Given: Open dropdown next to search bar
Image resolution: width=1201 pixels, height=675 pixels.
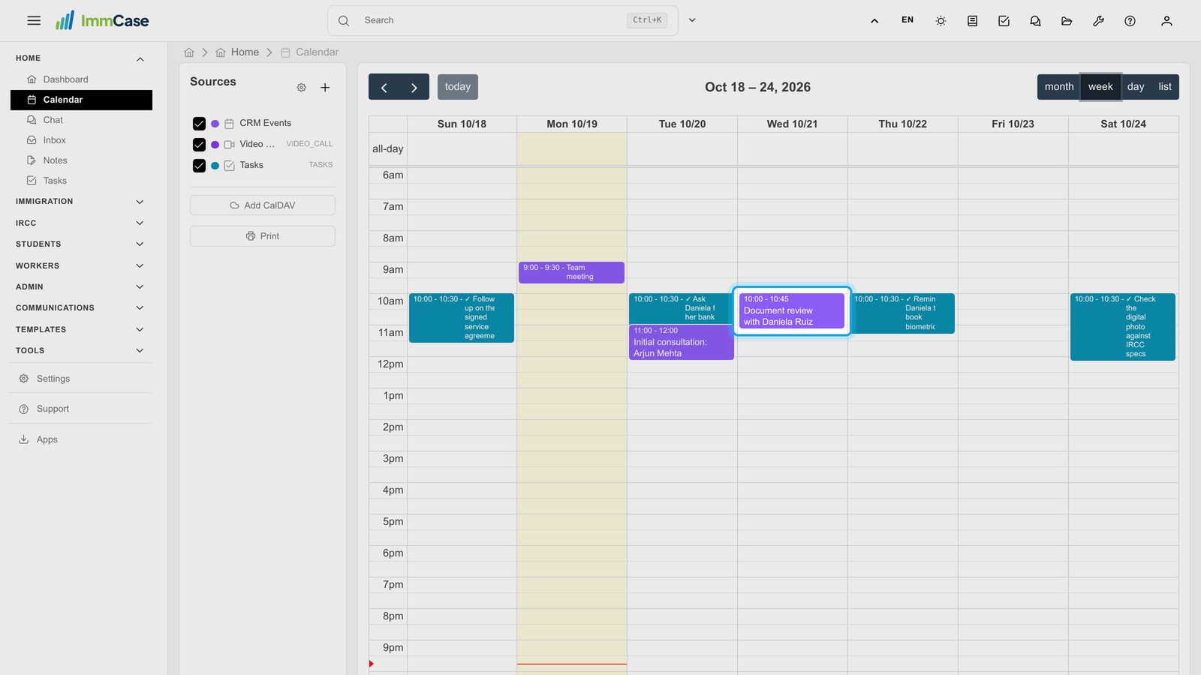Looking at the screenshot, I should (692, 20).
